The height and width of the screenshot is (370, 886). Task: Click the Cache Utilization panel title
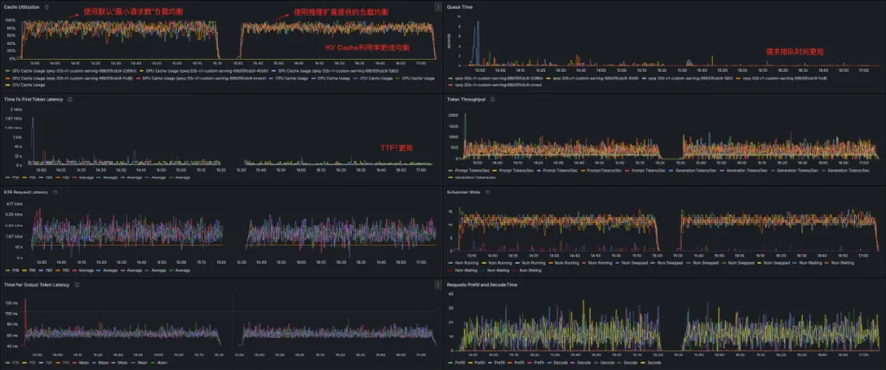click(x=22, y=7)
